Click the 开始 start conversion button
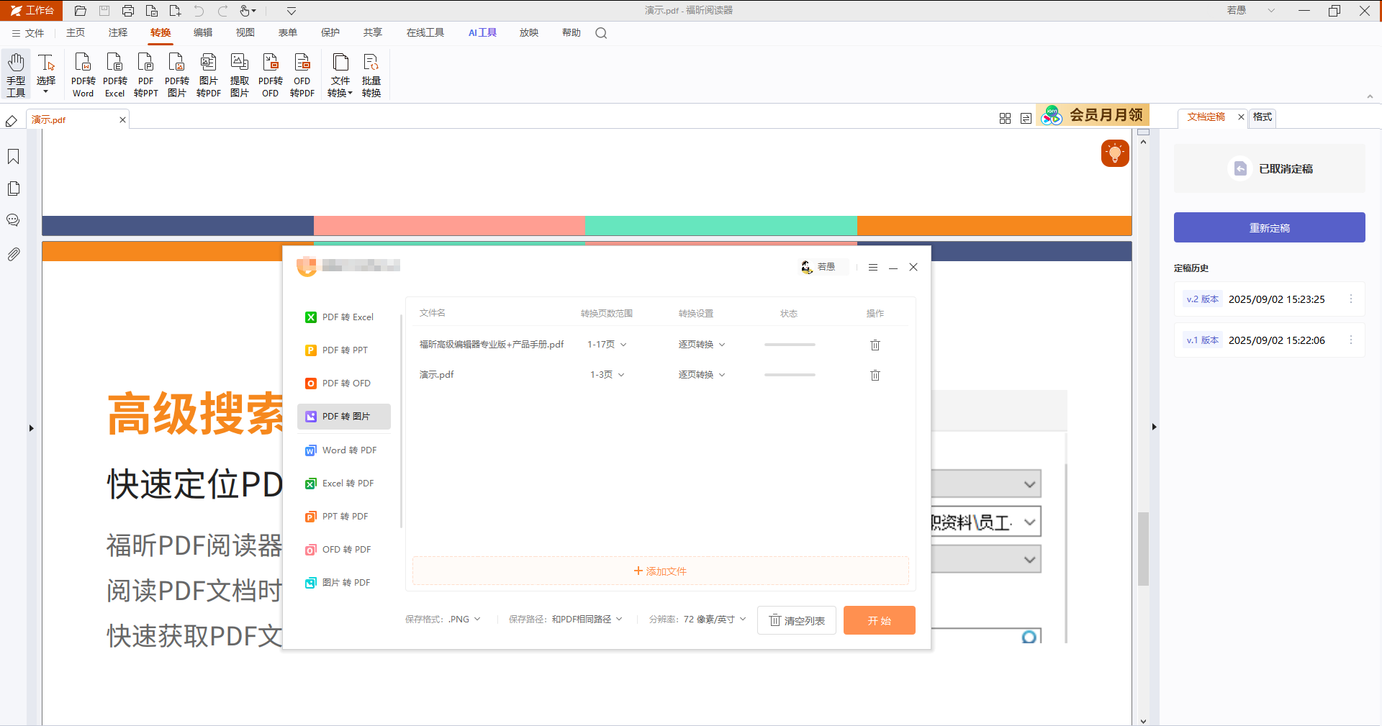Image resolution: width=1382 pixels, height=726 pixels. [x=879, y=620]
